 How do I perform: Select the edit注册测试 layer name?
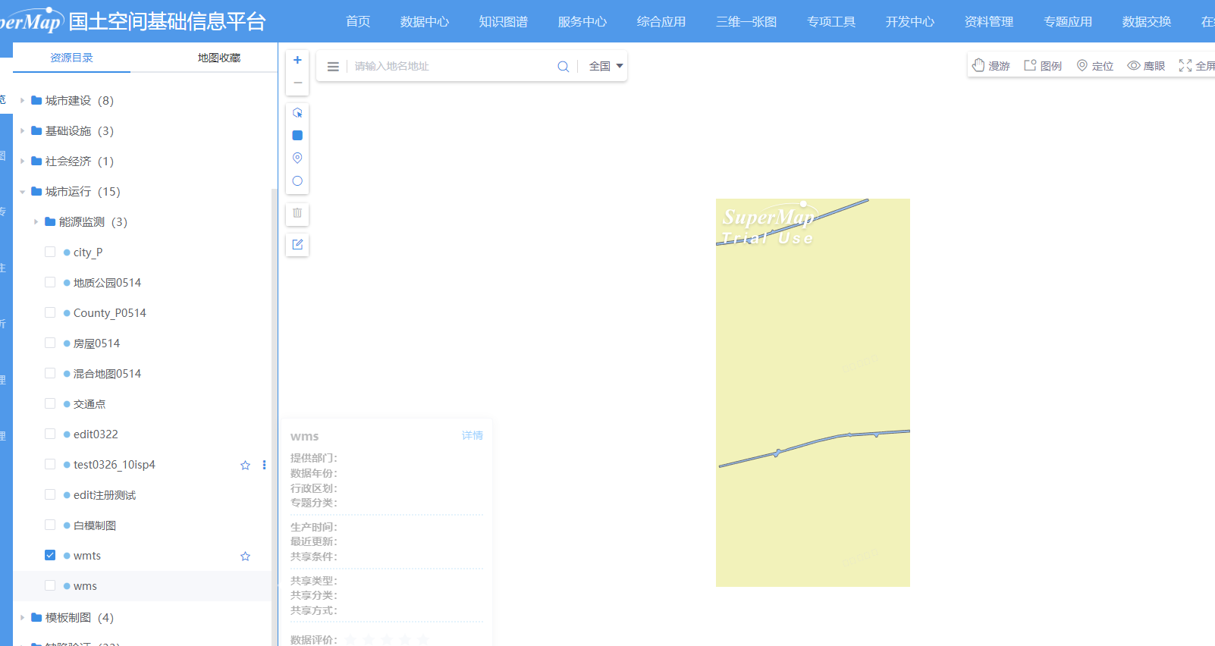point(105,495)
